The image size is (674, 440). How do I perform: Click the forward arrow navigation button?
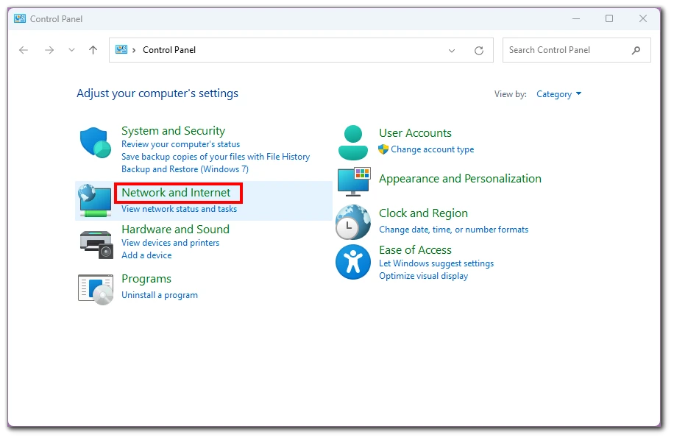tap(49, 50)
